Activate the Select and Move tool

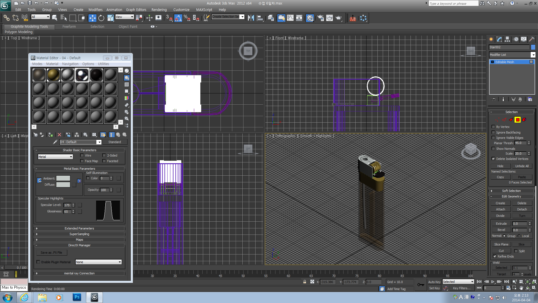pyautogui.click(x=92, y=18)
